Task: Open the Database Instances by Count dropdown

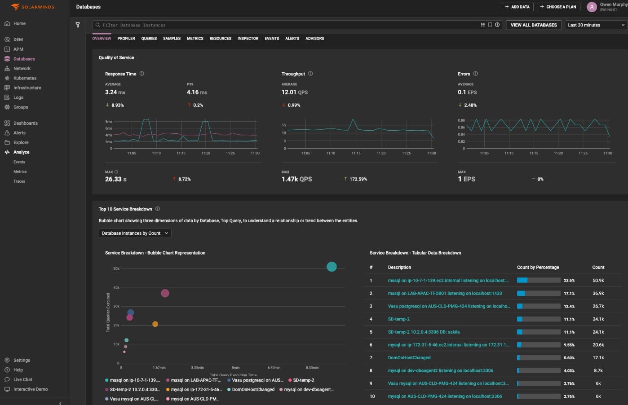Action: [134, 233]
